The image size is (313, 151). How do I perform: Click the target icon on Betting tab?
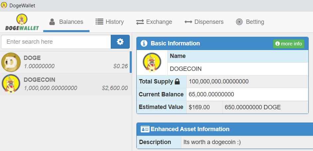pyautogui.click(x=239, y=22)
